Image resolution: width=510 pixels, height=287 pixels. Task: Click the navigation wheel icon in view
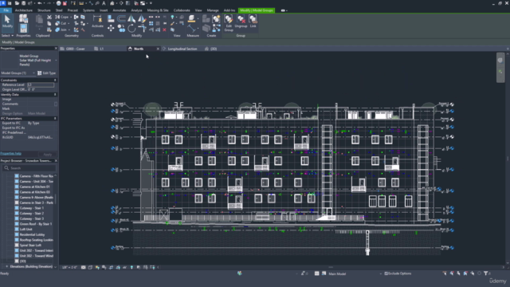pyautogui.click(x=500, y=61)
